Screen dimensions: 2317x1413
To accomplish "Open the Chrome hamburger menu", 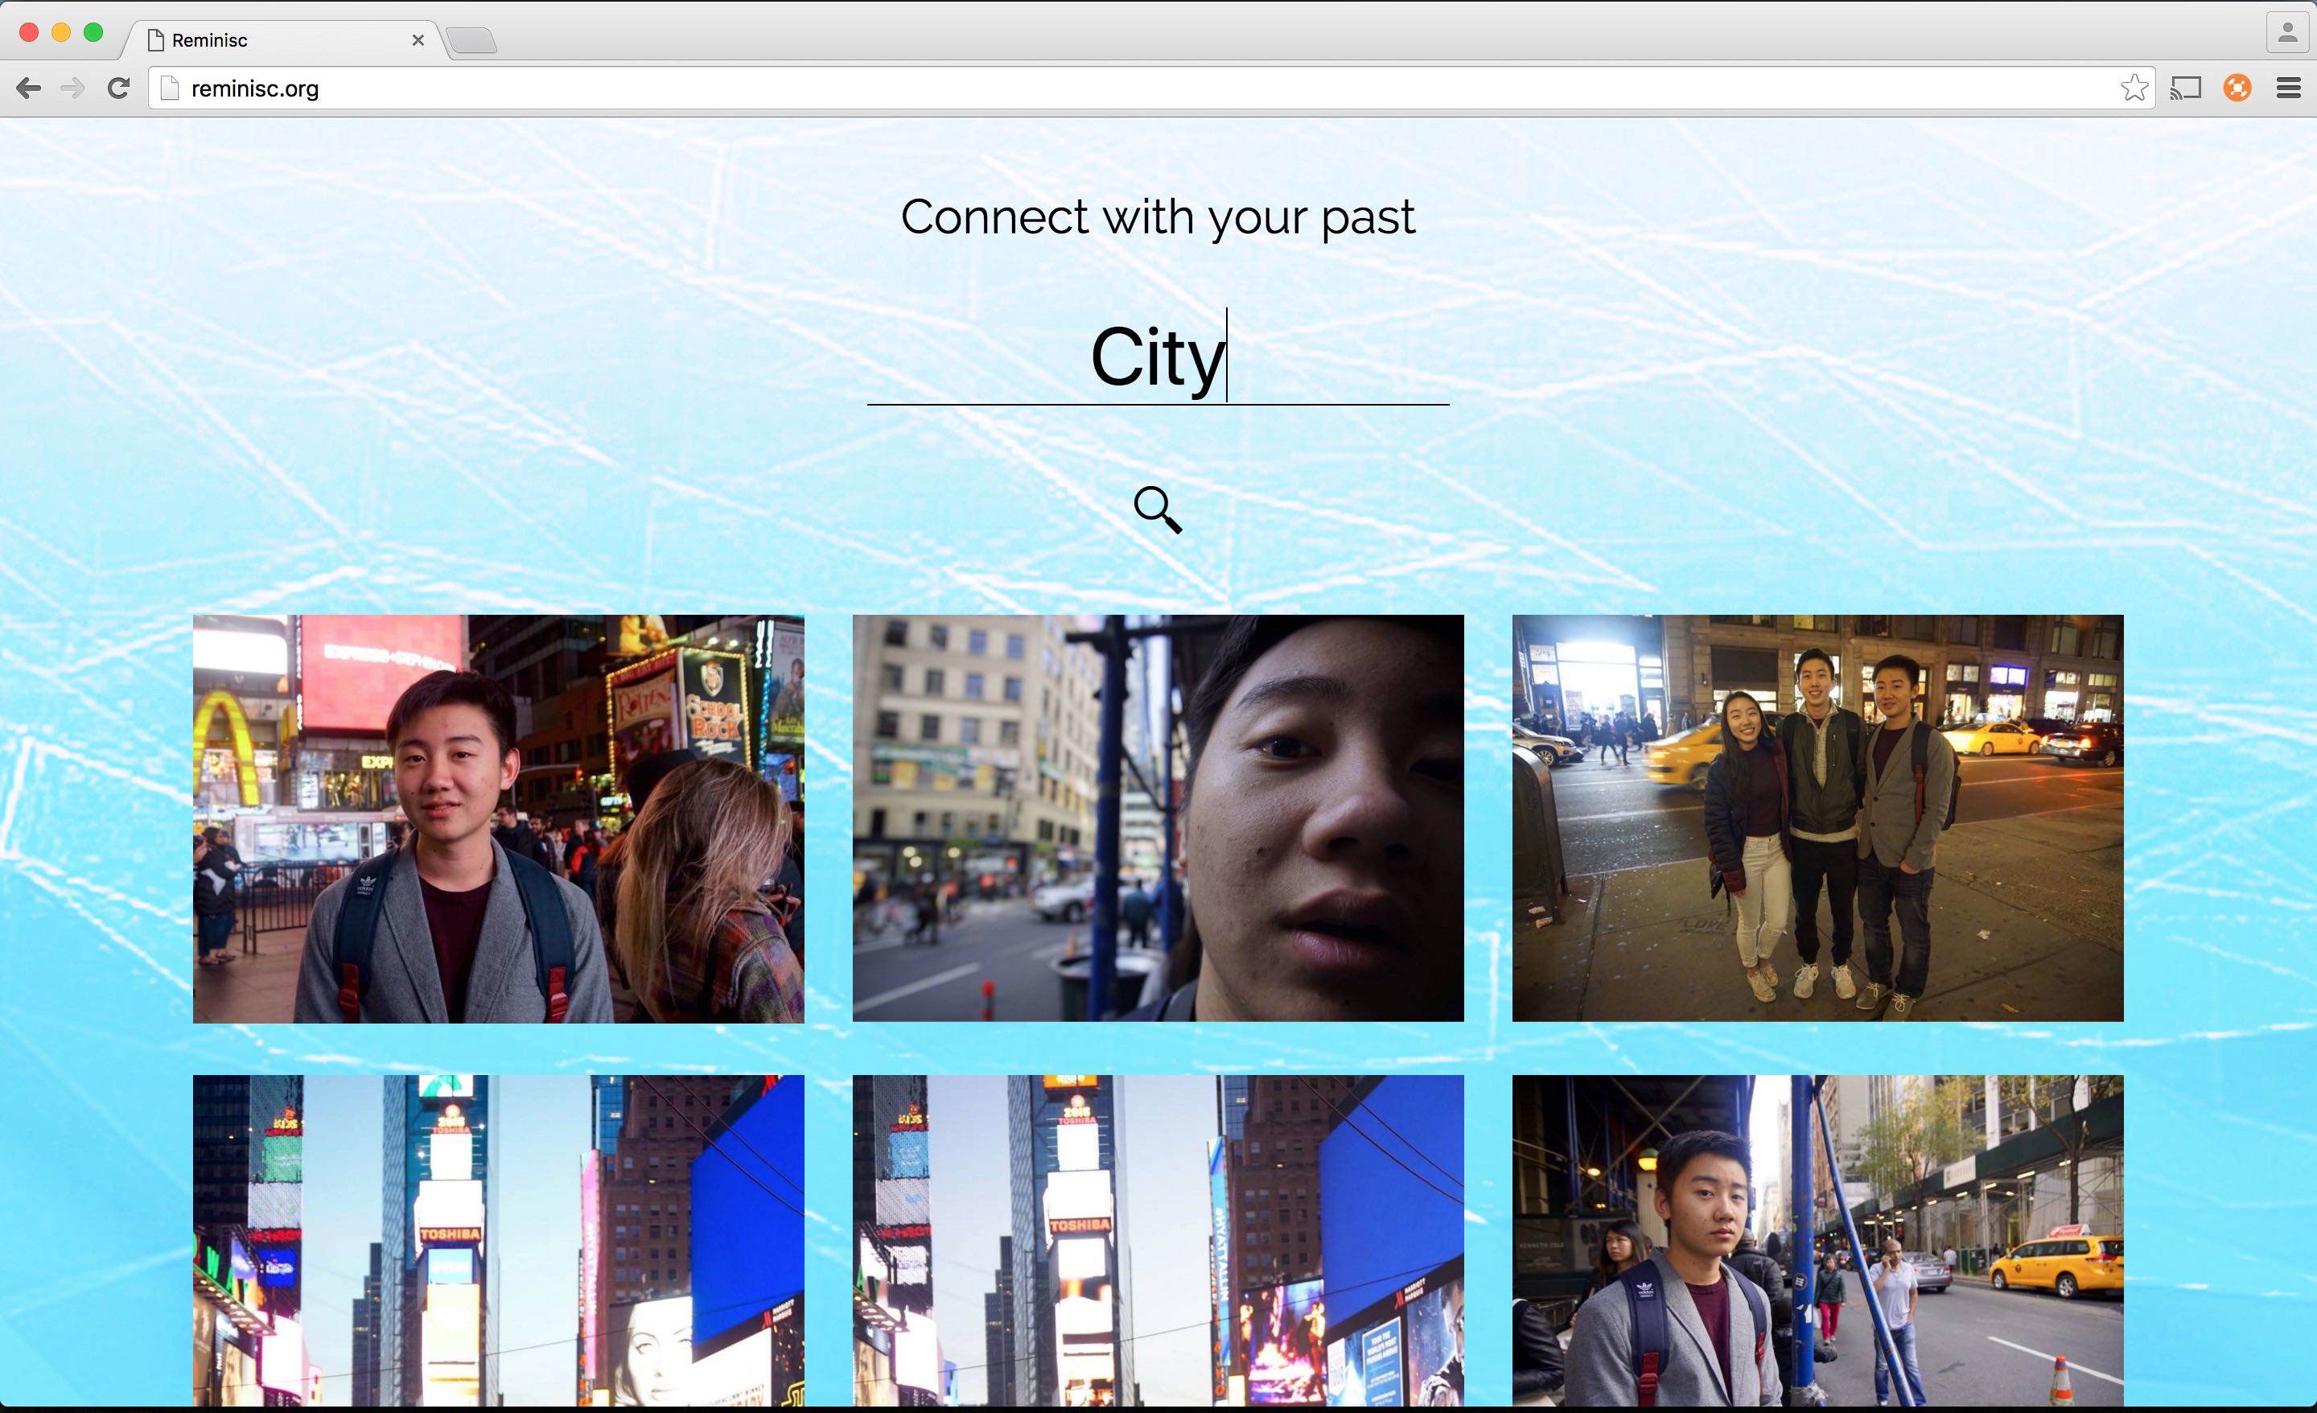I will tap(2288, 89).
